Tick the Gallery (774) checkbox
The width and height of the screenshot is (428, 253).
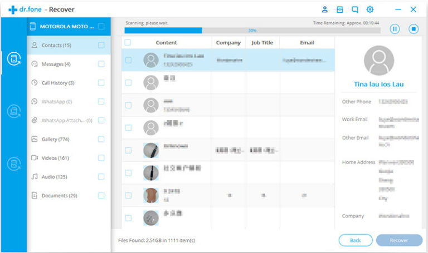click(101, 139)
